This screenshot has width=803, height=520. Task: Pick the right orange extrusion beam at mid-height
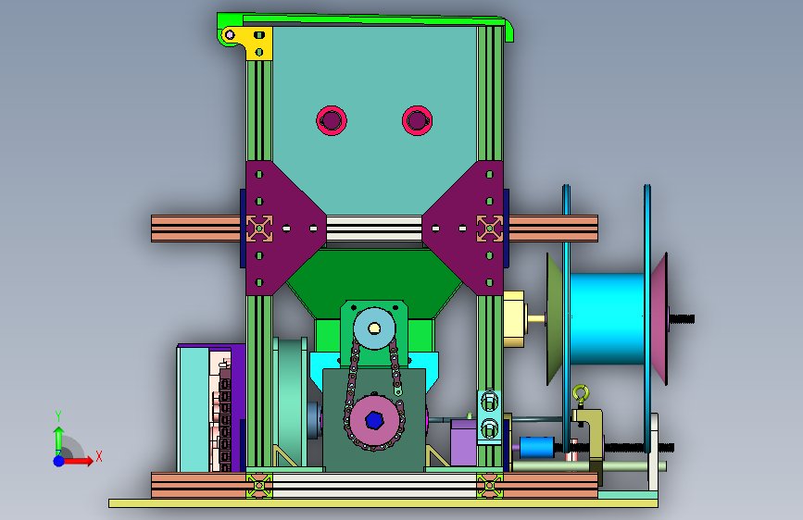coord(553,229)
